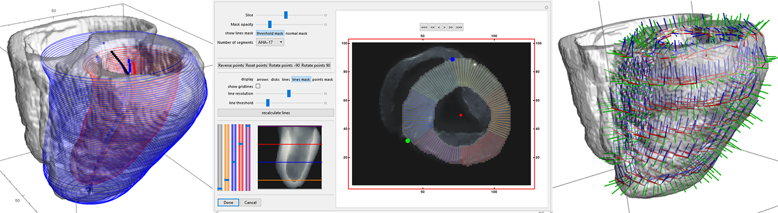778x213 pixels.
Task: Expand Mask opacity slider details icon
Action: click(325, 24)
